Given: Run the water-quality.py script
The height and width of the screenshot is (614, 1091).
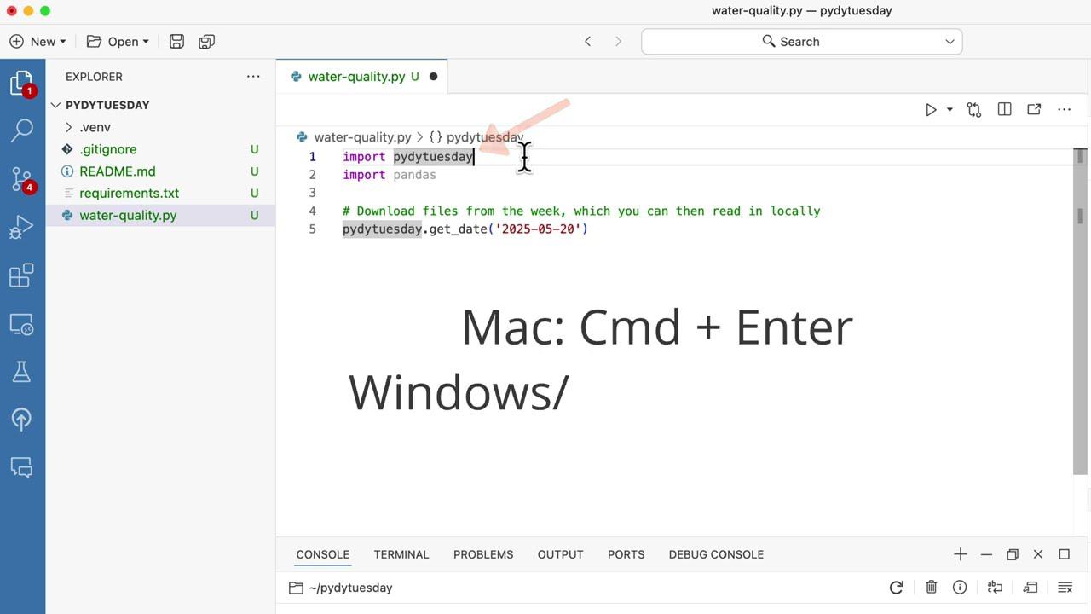Looking at the screenshot, I should (x=931, y=109).
